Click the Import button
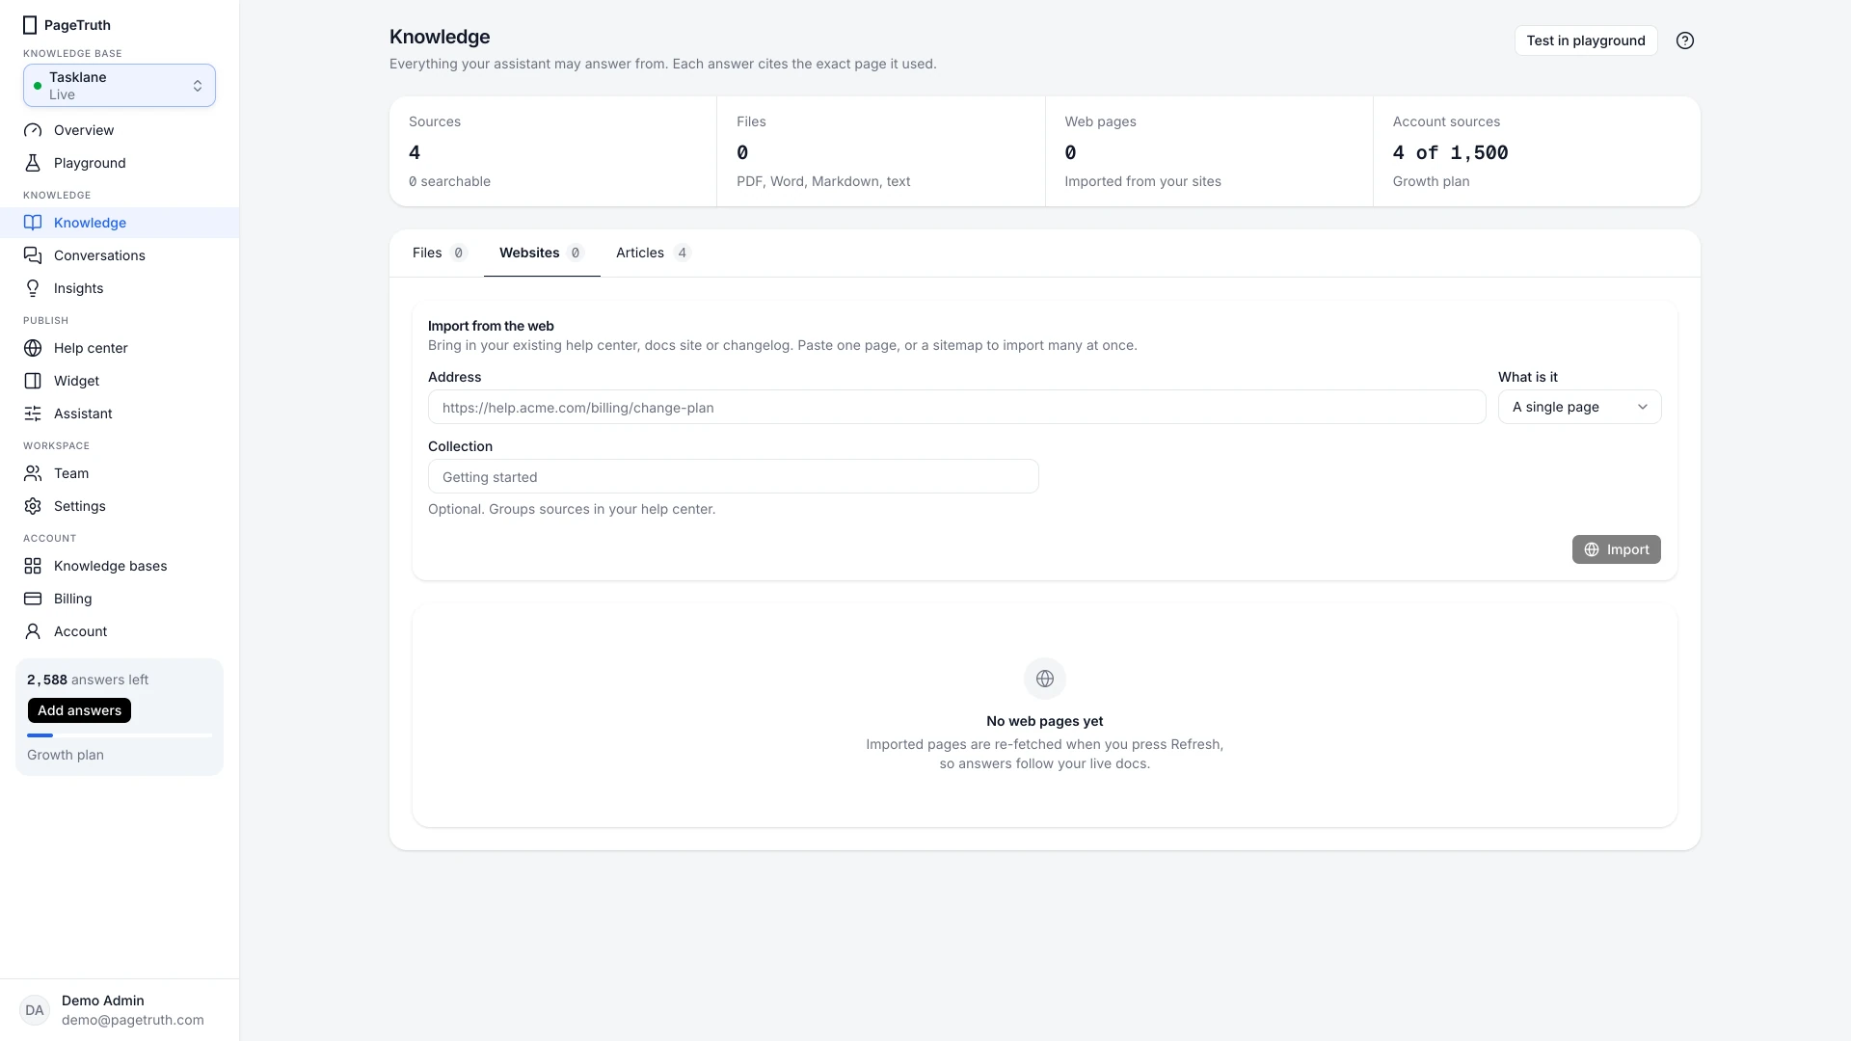The image size is (1851, 1041). click(x=1616, y=549)
